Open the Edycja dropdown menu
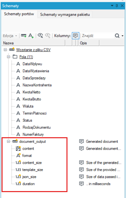The width and height of the screenshot is (126, 198). [10, 36]
